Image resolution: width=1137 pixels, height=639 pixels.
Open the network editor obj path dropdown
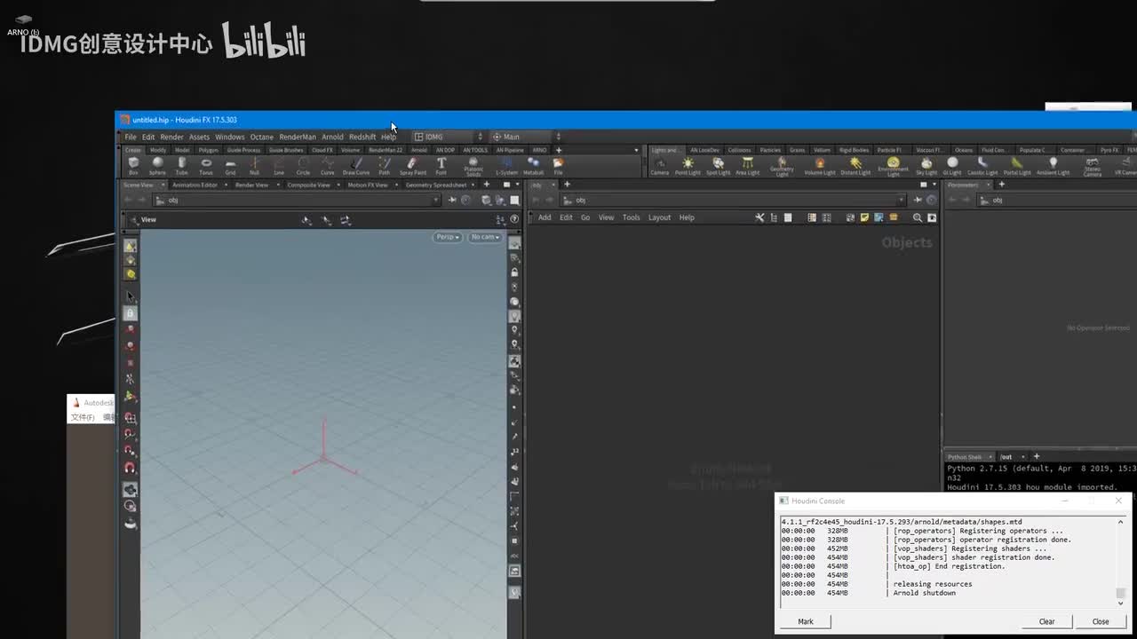(902, 201)
